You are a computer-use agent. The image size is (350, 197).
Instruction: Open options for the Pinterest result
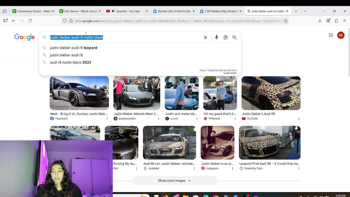coord(235,119)
